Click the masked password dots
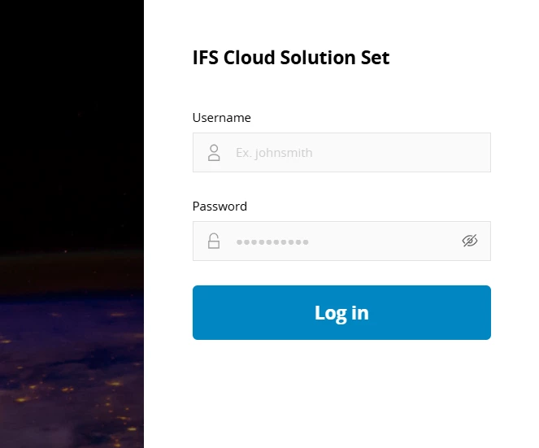This screenshot has height=448, width=539. 272,241
